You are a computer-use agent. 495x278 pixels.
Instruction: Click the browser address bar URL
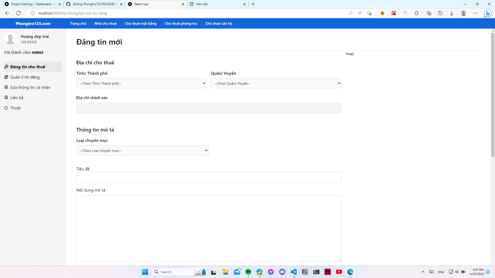(72, 13)
